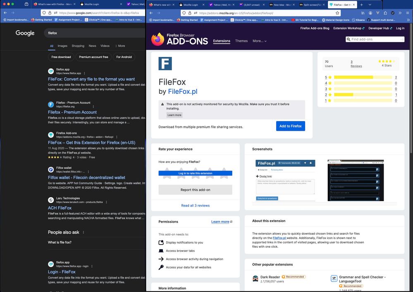This screenshot has width=413, height=292.
Task: Open the 'FileFox.pl' author link
Action: point(183,92)
